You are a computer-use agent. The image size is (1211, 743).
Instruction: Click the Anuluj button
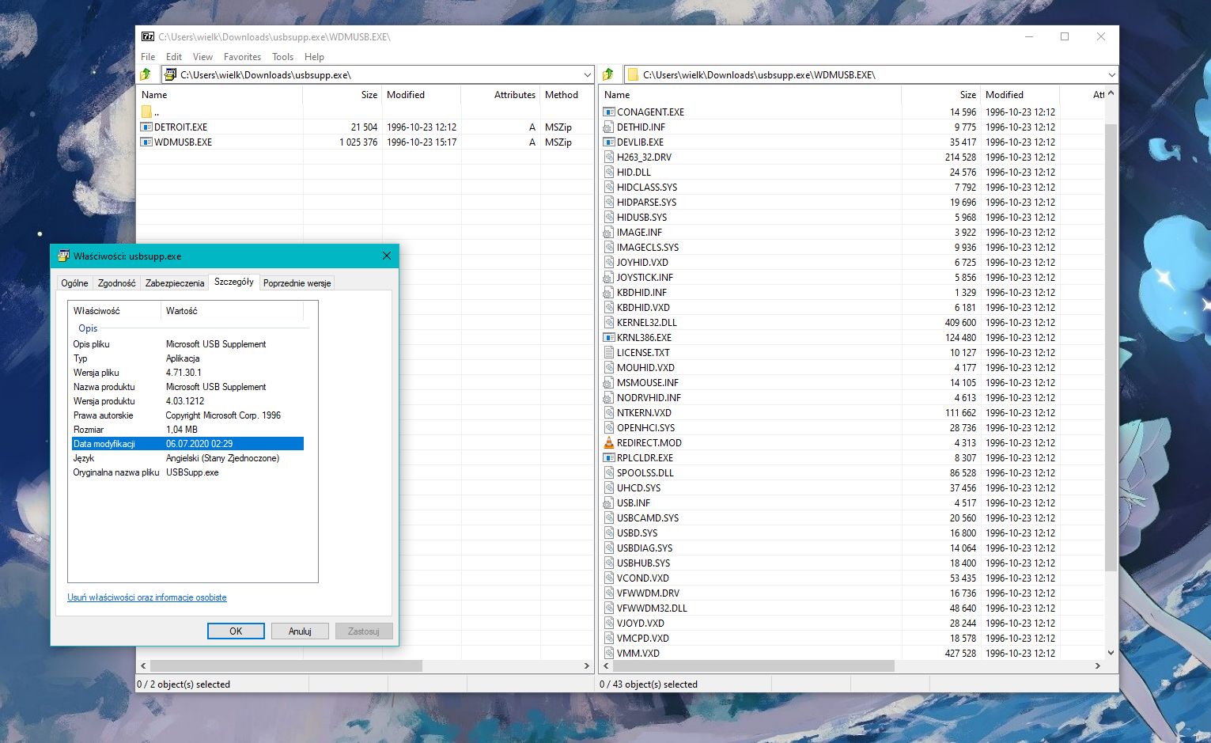pos(300,631)
